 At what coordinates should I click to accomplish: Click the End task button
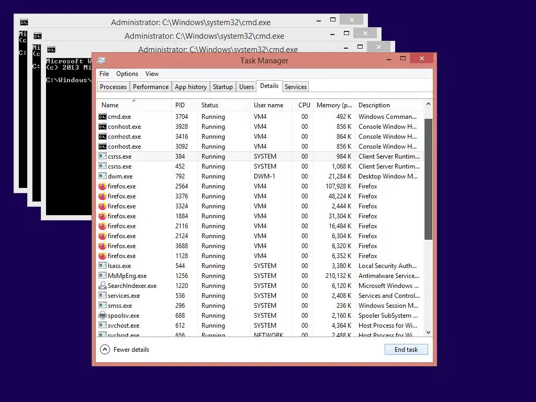(406, 349)
